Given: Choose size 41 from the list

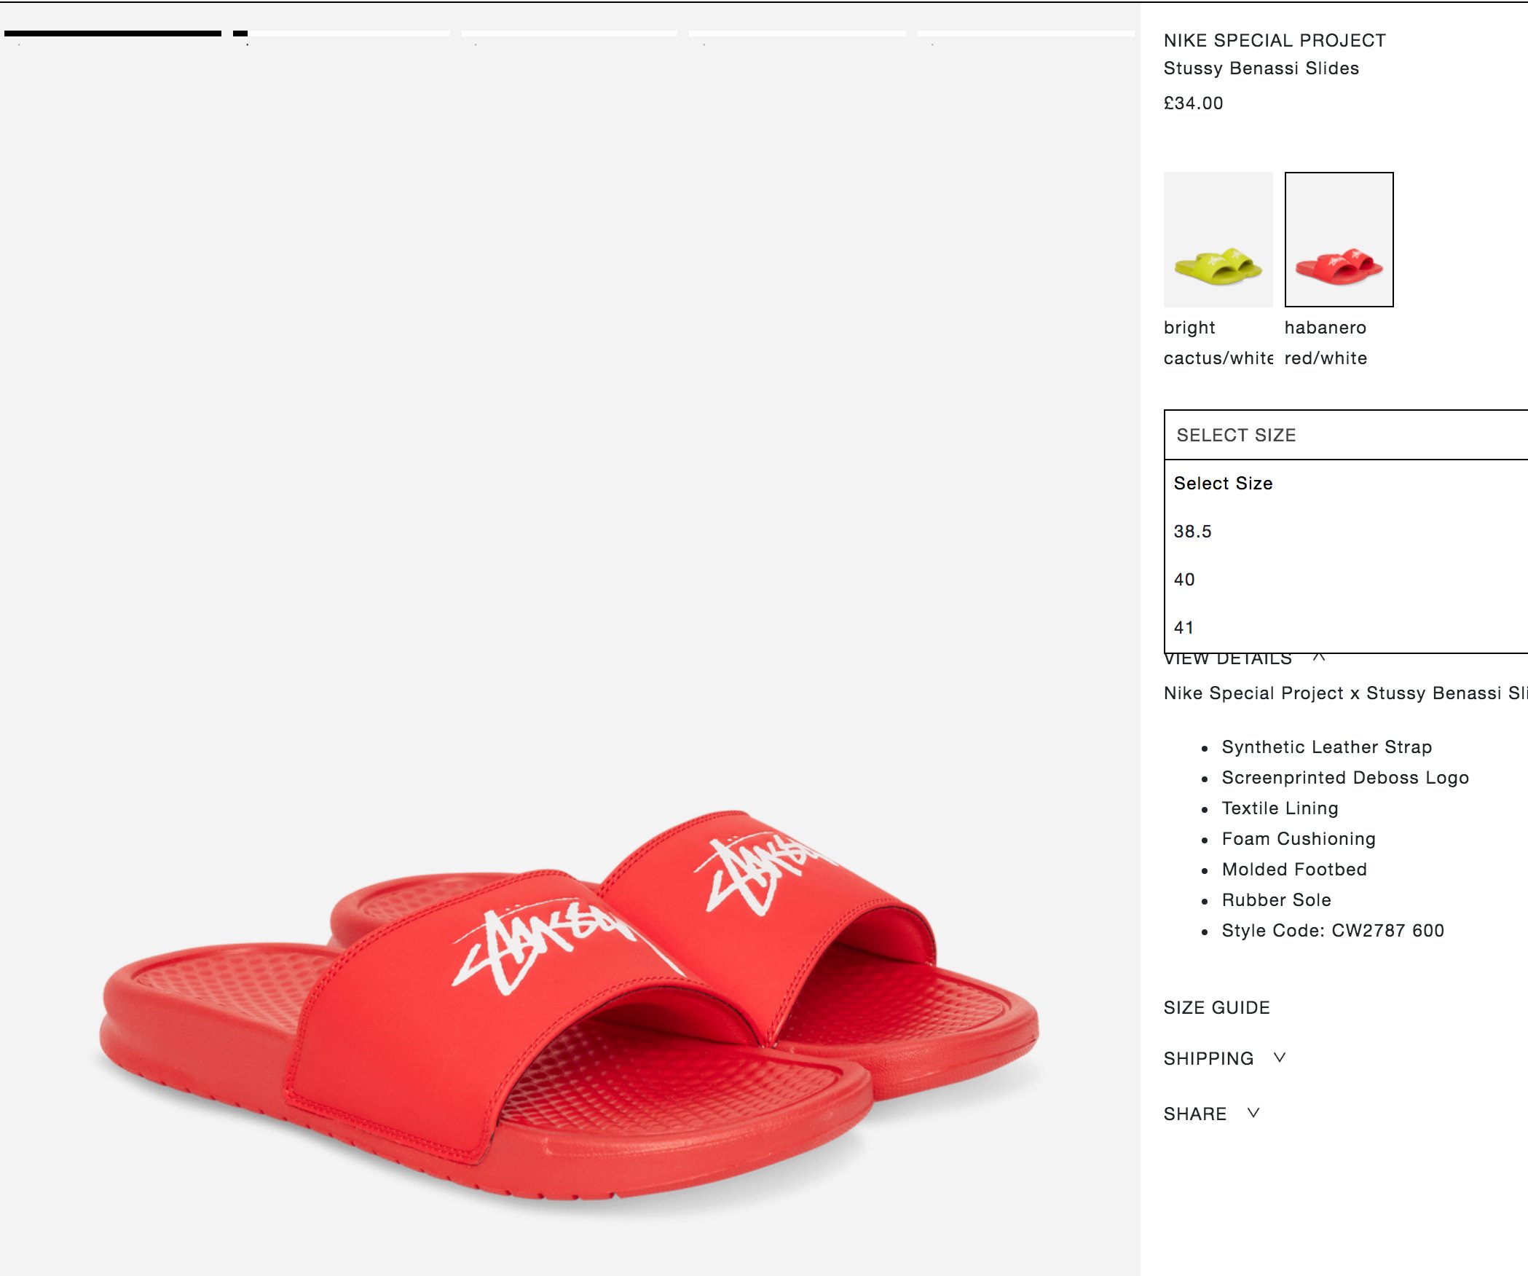Looking at the screenshot, I should click(x=1346, y=628).
